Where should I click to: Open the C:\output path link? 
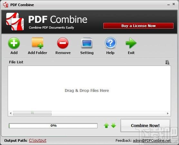tap(38, 140)
